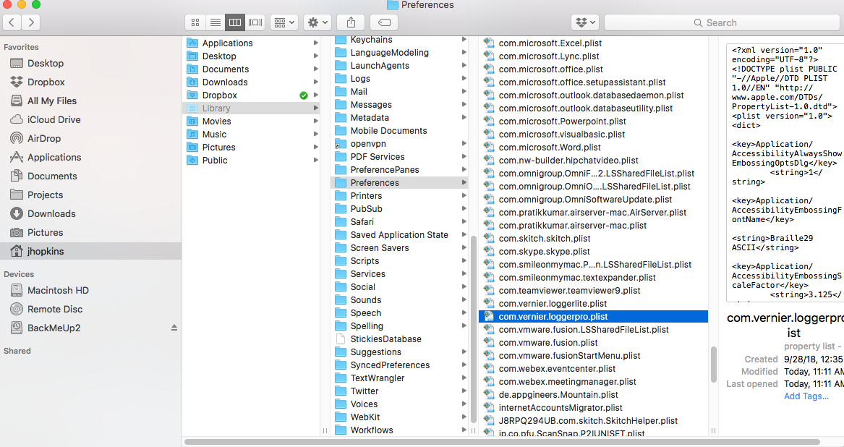Select the Public folder in first column
The width and height of the screenshot is (844, 447).
[252, 161]
